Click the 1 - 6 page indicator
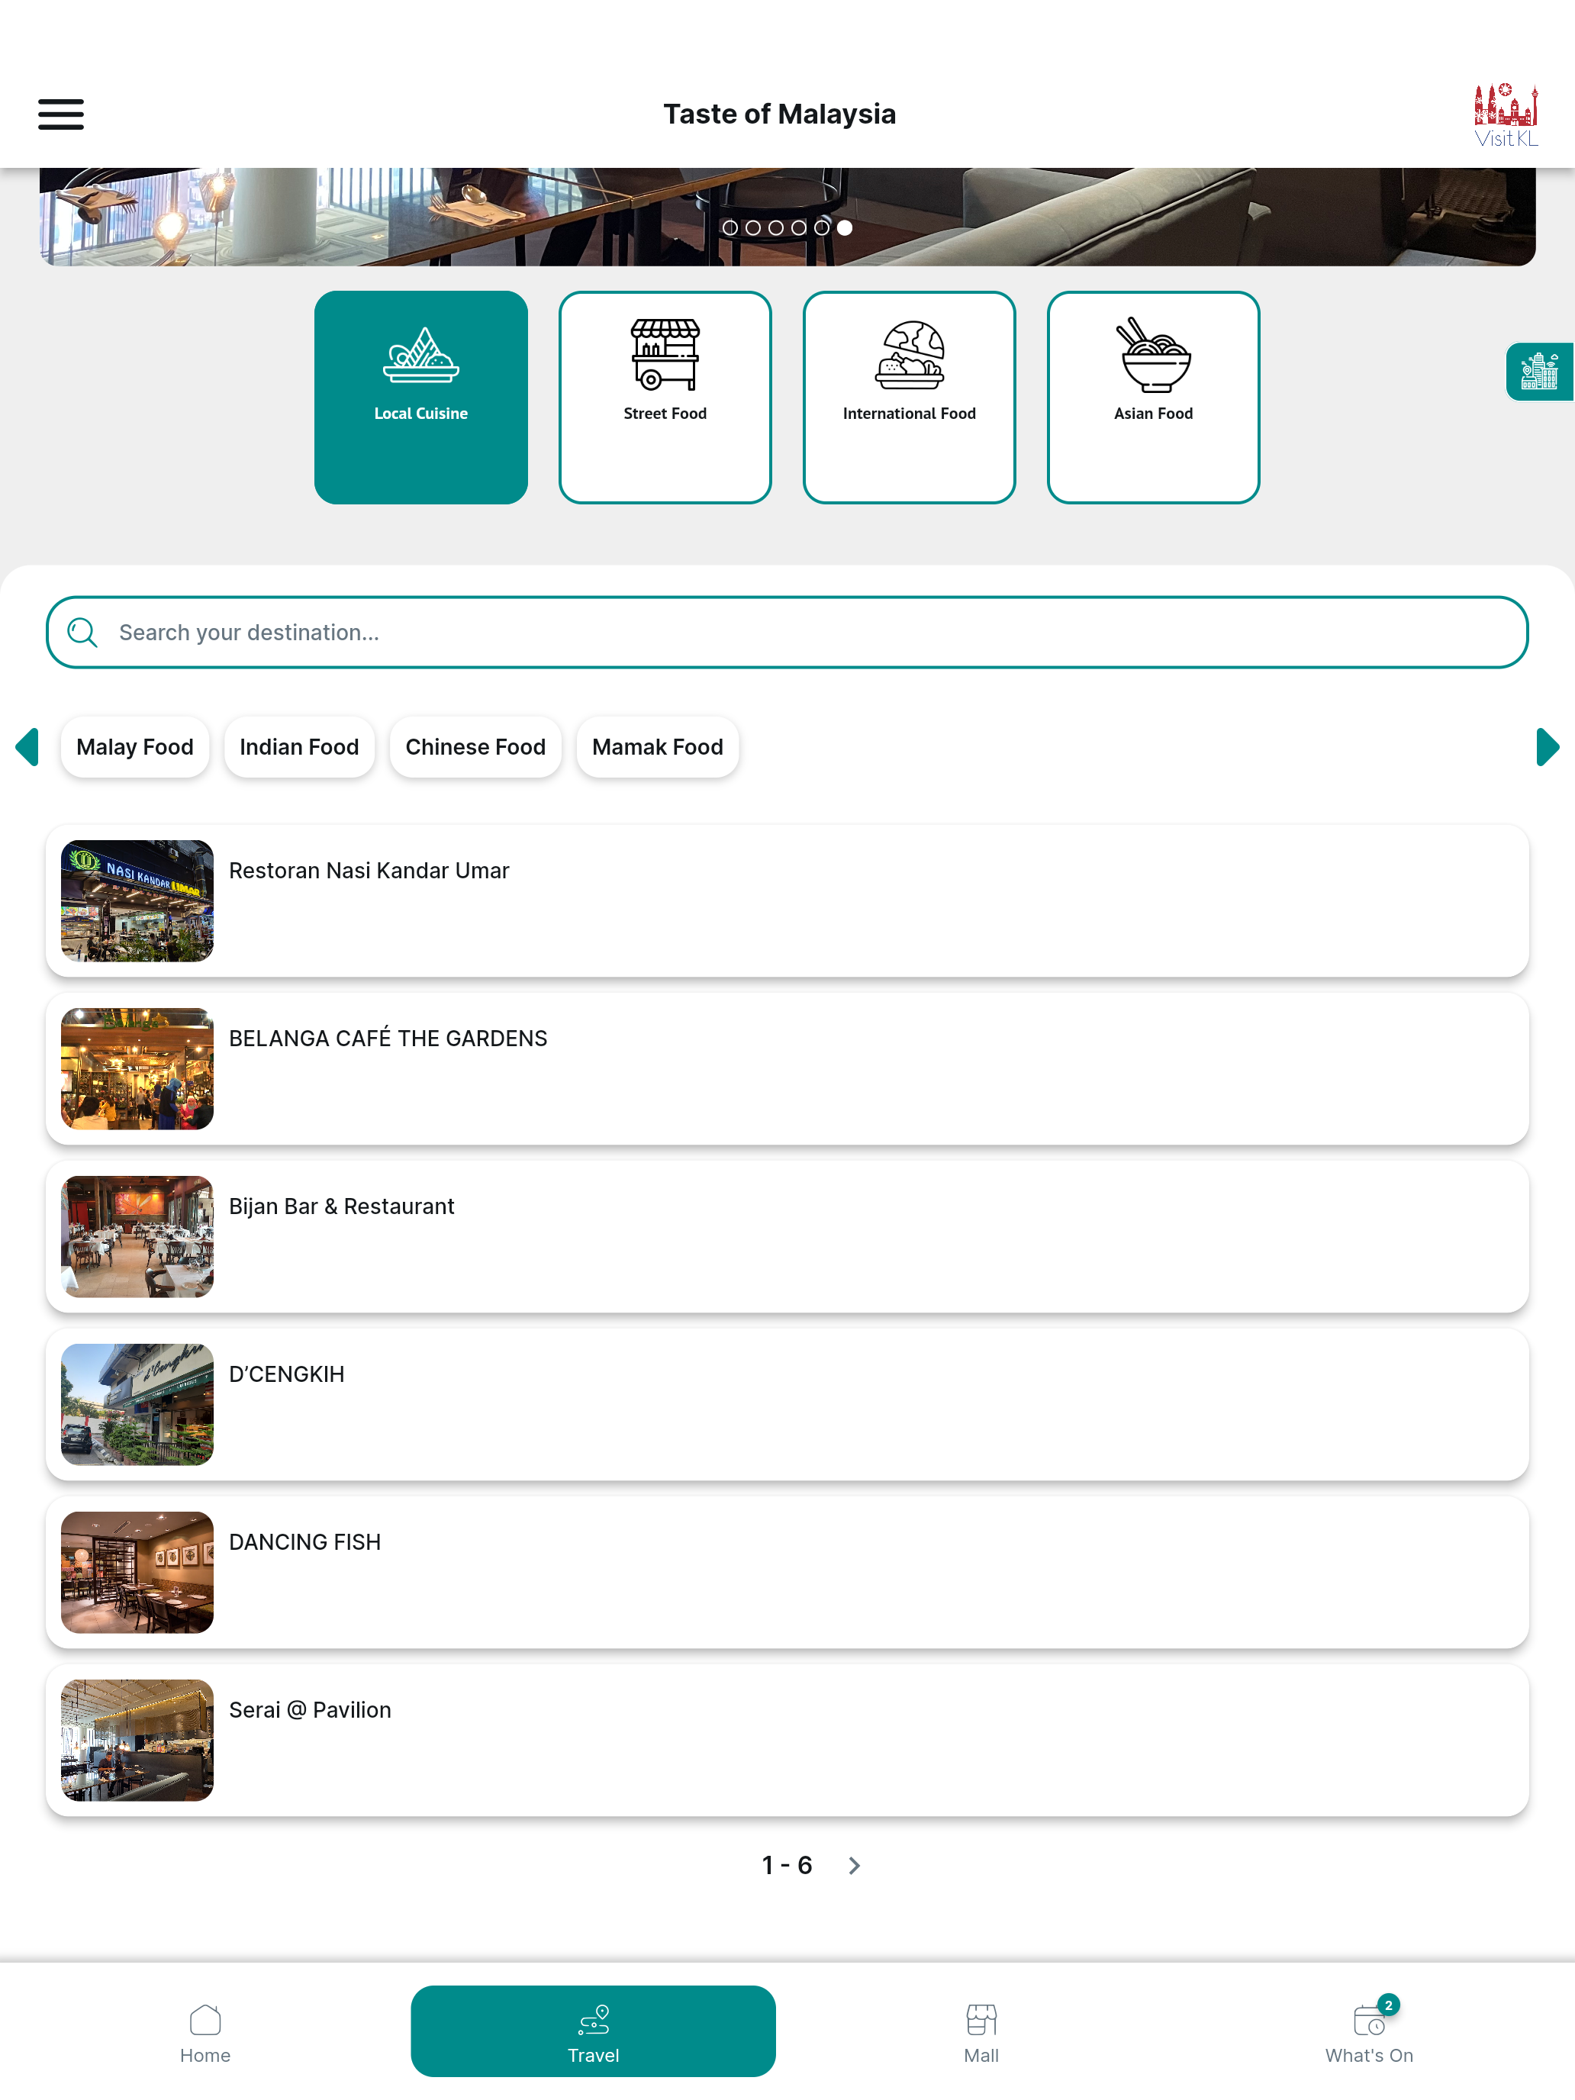 pos(787,1866)
